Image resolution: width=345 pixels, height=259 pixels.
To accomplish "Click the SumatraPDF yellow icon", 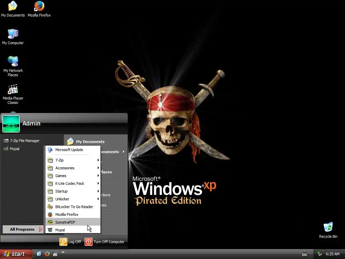I will tap(50, 222).
